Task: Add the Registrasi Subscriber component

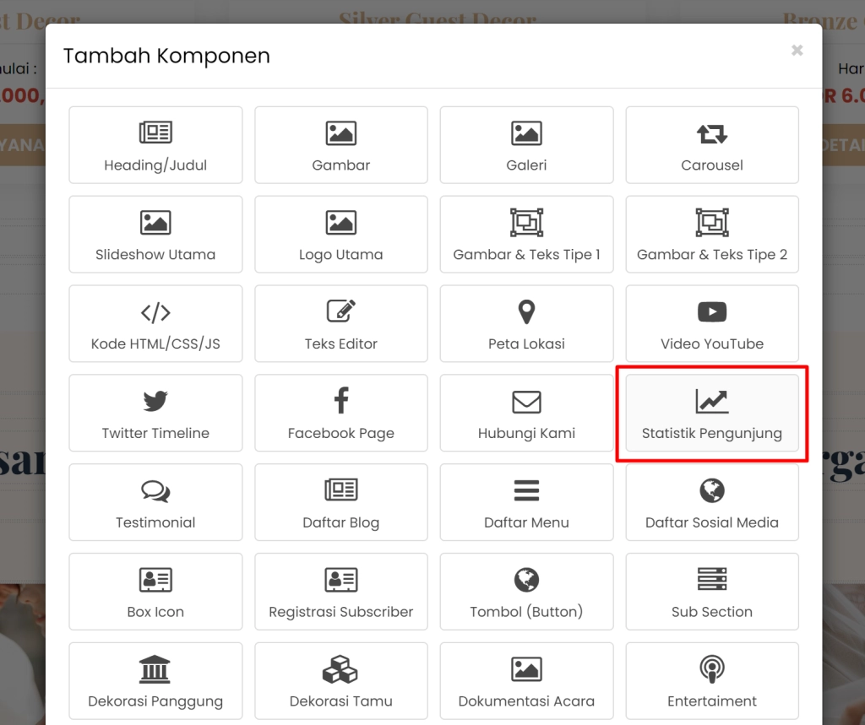Action: pos(340,592)
